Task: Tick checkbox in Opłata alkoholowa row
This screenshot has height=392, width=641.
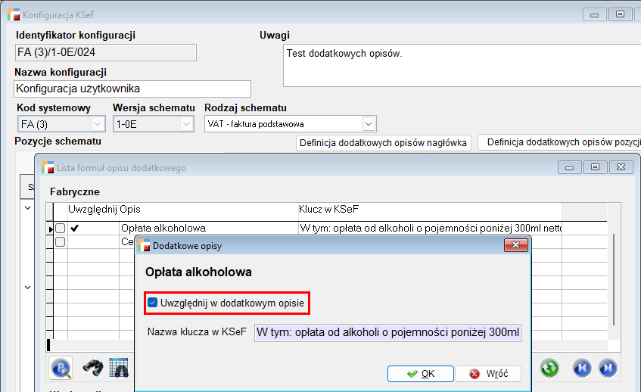Action: [x=60, y=228]
